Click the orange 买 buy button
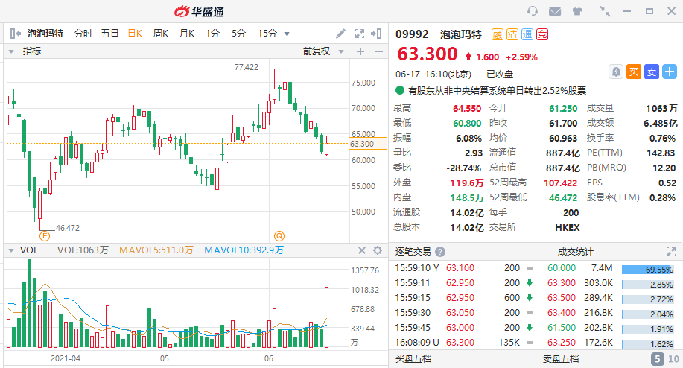This screenshot has width=683, height=368. pos(634,72)
